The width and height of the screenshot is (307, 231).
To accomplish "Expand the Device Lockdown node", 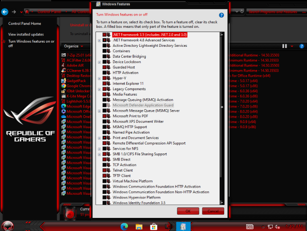I will coord(99,62).
